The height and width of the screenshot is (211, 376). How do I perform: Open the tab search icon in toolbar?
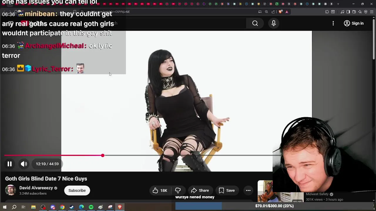click(333, 12)
